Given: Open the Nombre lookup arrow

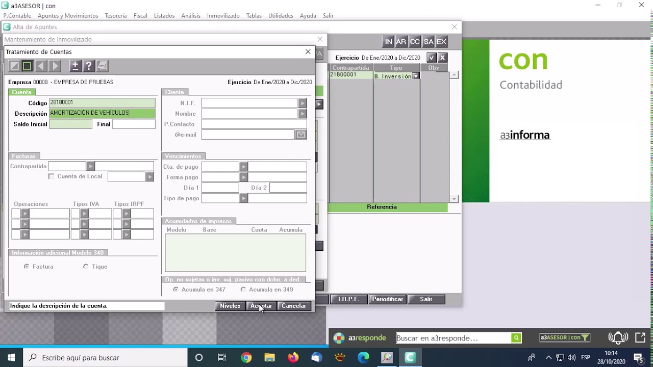Looking at the screenshot, I should pyautogui.click(x=303, y=114).
